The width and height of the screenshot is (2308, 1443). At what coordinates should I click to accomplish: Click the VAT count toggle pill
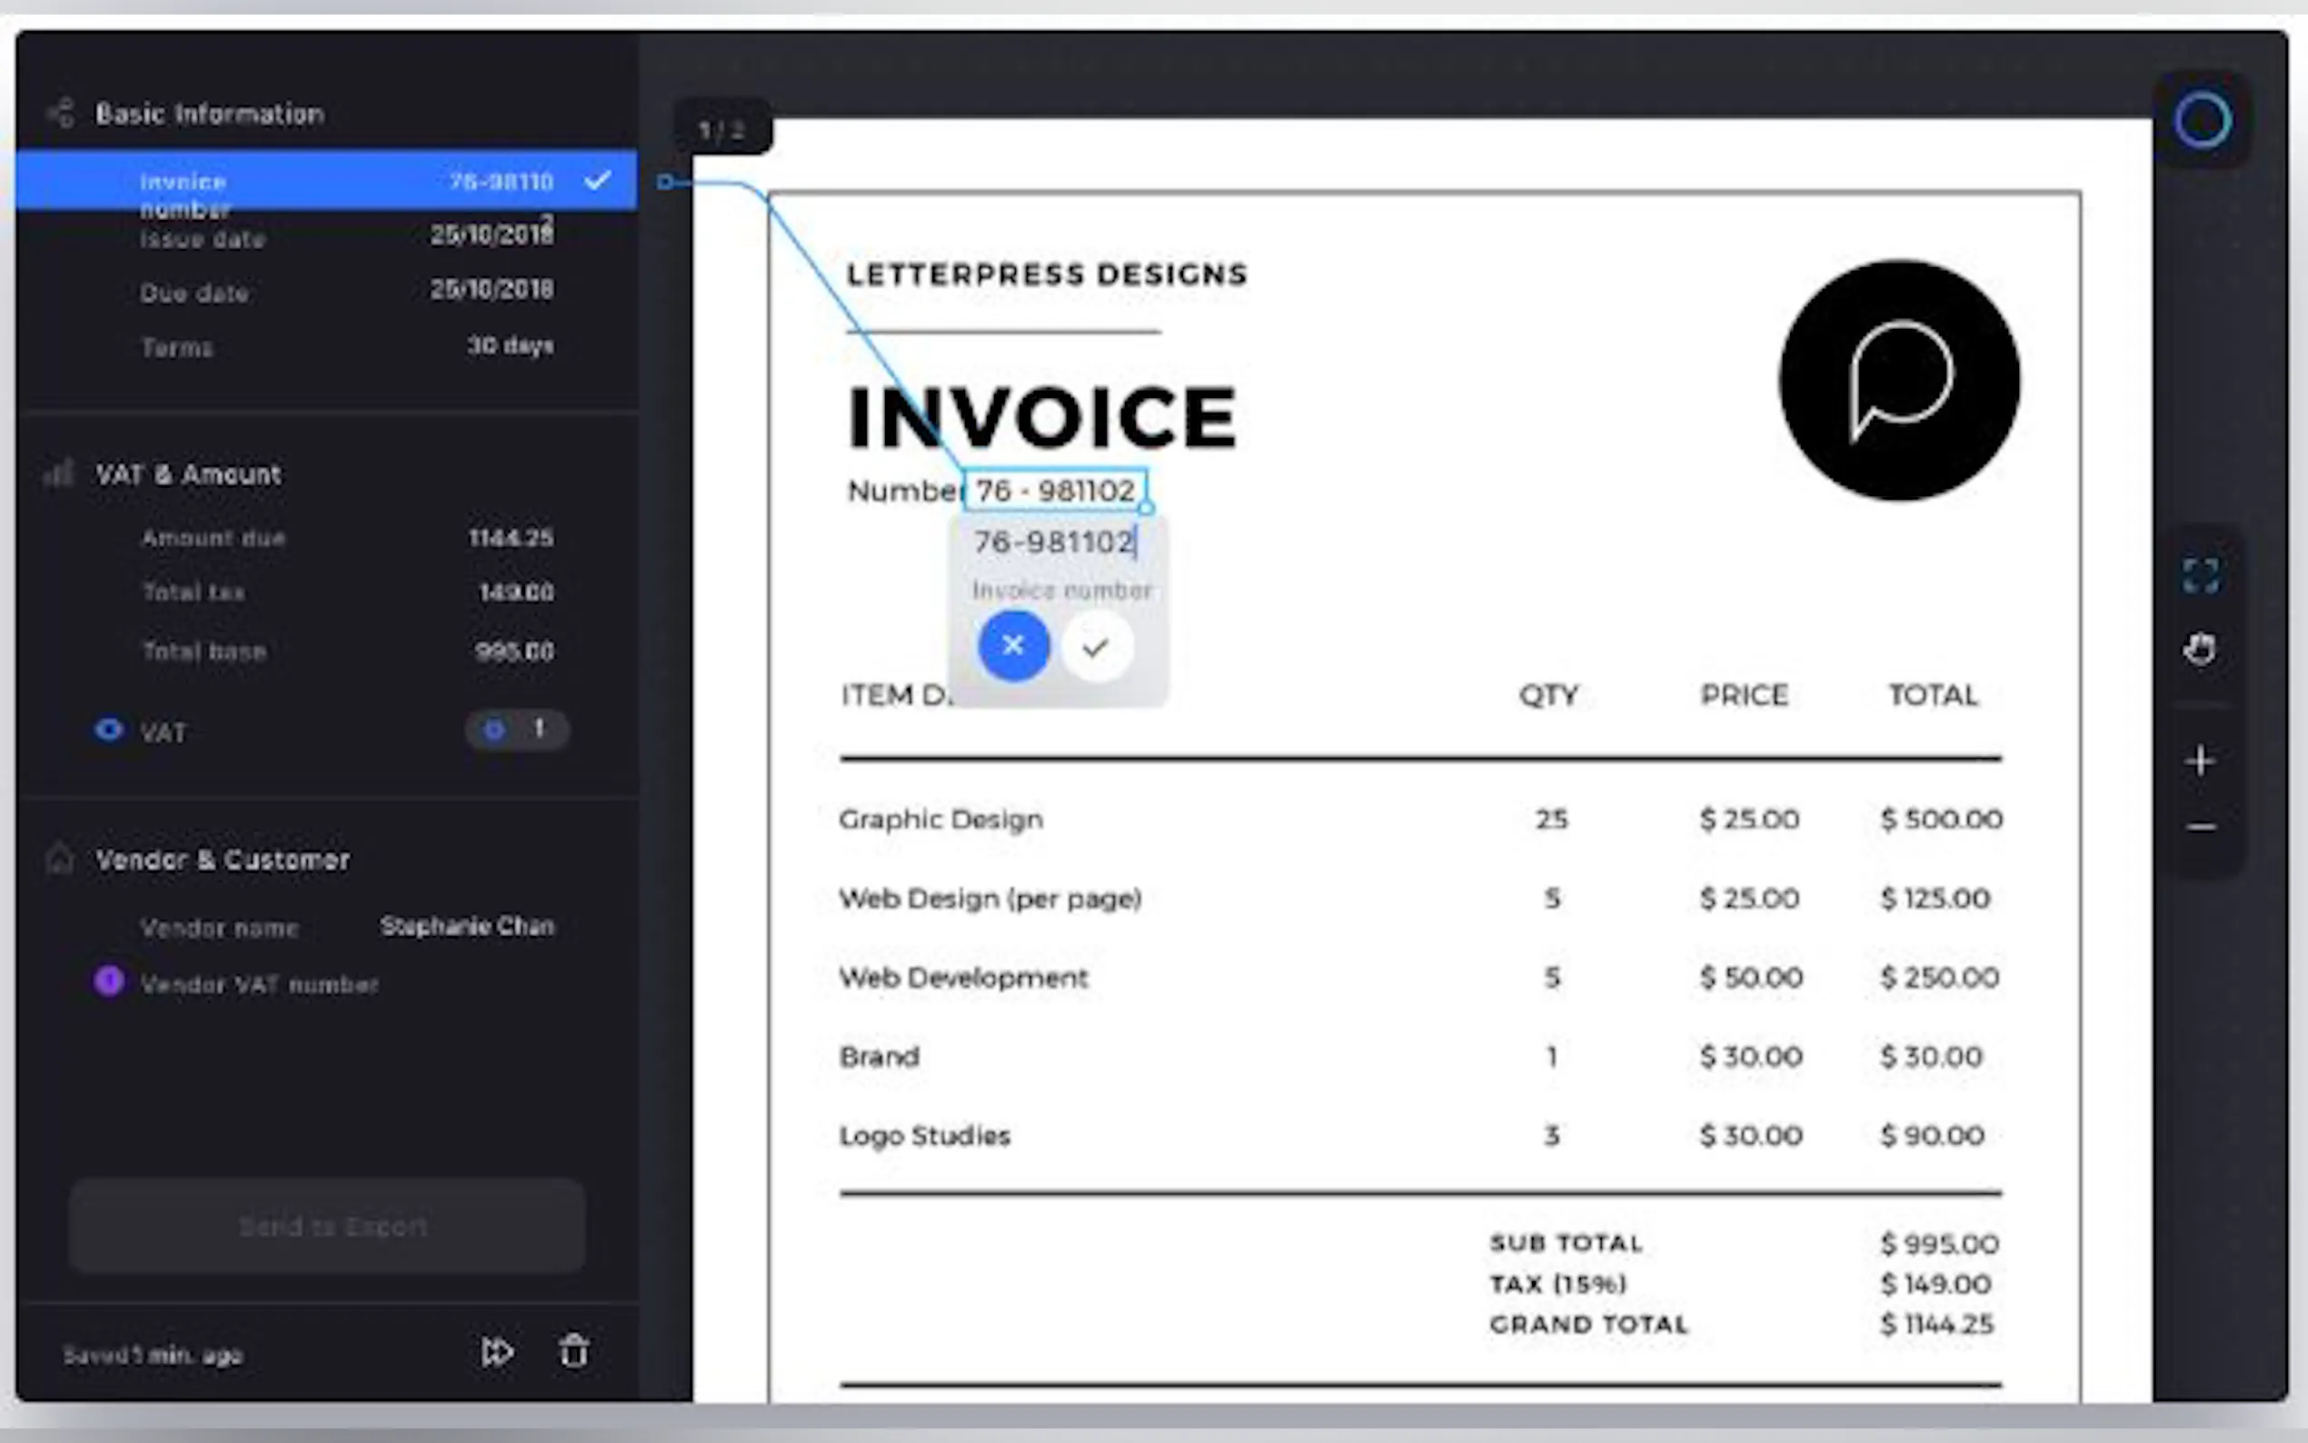[x=516, y=730]
